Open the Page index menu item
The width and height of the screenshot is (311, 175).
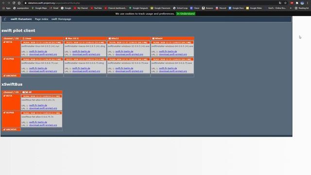[41, 19]
